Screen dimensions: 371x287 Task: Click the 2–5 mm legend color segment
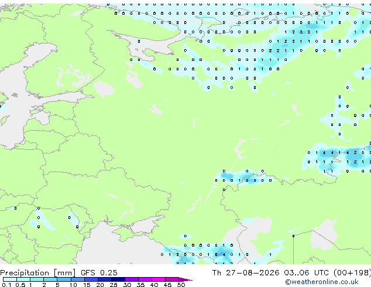tap(50, 279)
